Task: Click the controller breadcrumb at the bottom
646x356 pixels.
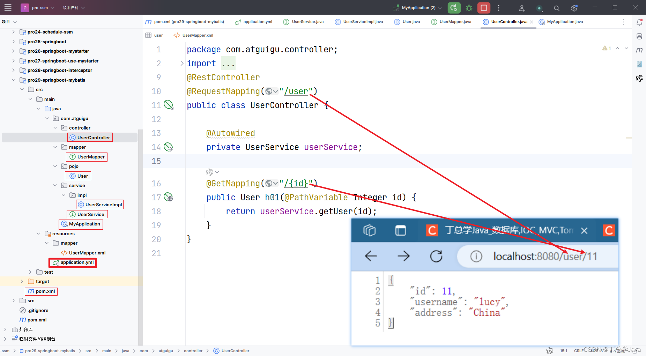Action: tap(193, 351)
